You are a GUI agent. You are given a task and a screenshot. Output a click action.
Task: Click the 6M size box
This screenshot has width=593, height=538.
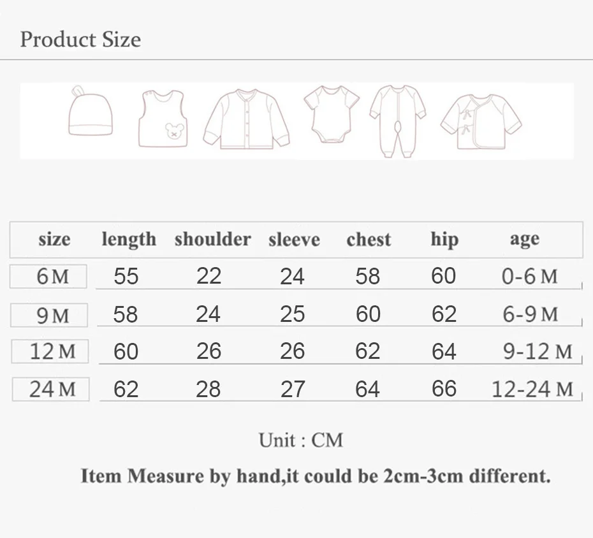point(48,277)
